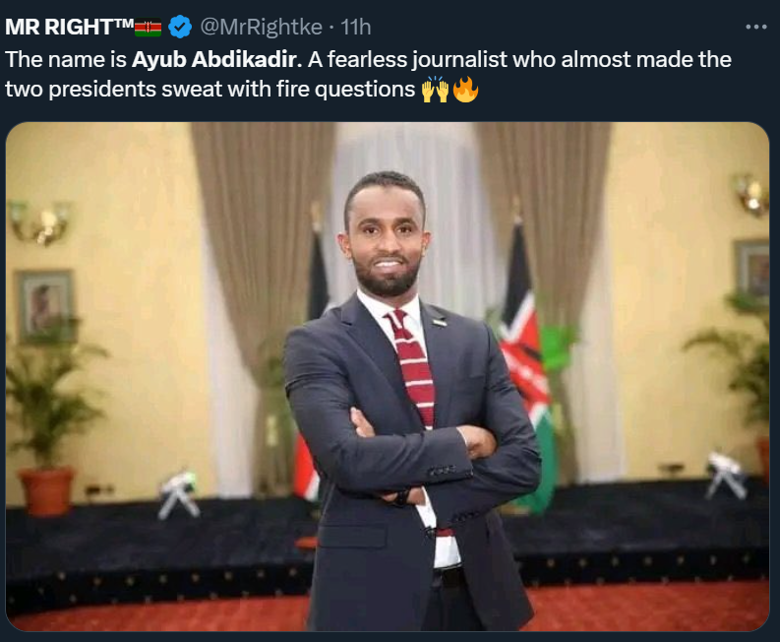Open the @MrRightke handle link
The height and width of the screenshot is (642, 780).
[x=261, y=27]
